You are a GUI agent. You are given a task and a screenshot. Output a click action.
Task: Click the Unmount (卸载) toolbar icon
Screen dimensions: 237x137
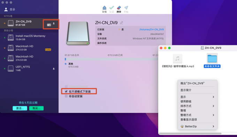105,8
